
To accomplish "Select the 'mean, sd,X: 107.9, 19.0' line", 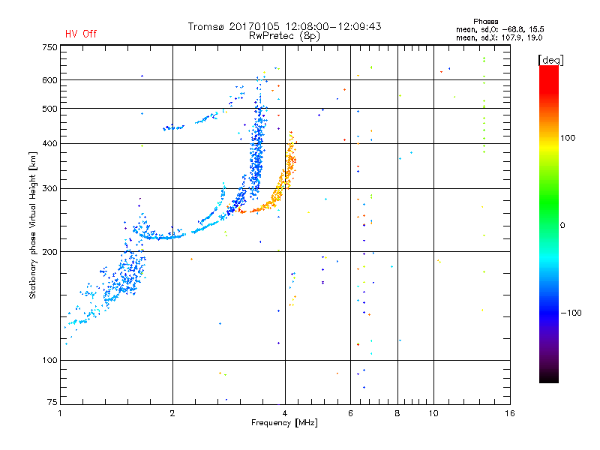I will pyautogui.click(x=499, y=37).
